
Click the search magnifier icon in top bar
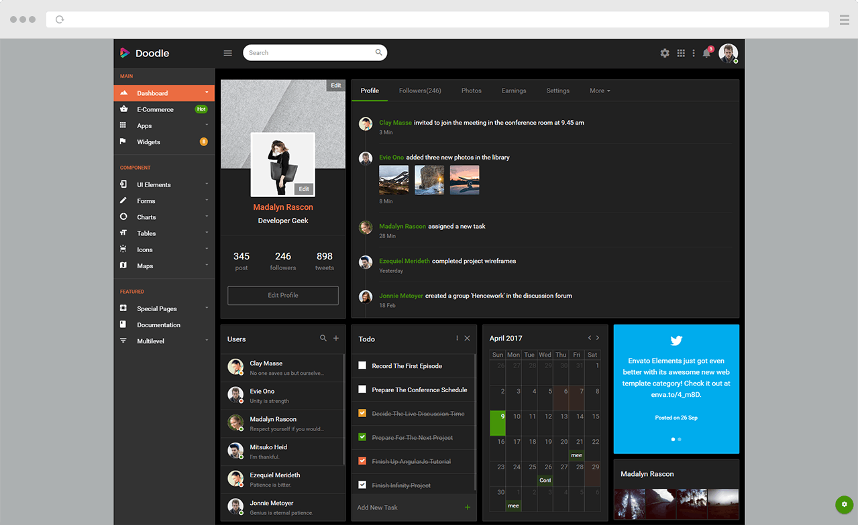point(379,52)
